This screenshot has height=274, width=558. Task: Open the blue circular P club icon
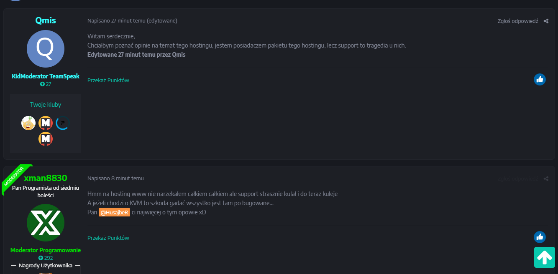click(62, 123)
